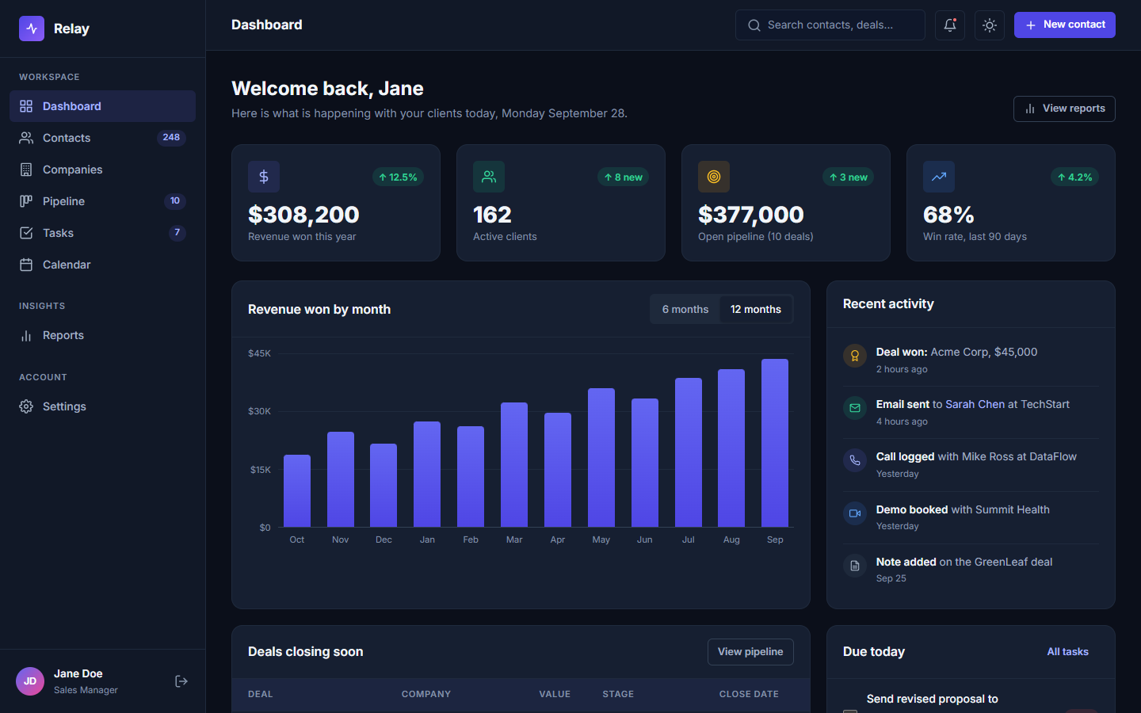This screenshot has height=713, width=1141.
Task: Click the Sep bar in revenue chart
Action: pyautogui.click(x=775, y=443)
